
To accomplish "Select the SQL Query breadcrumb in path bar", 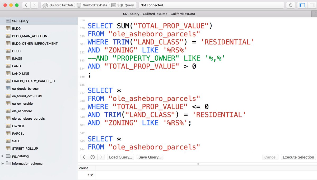I will tap(123, 5).
